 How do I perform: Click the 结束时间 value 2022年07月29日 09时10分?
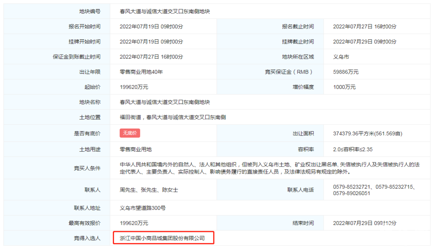(x=364, y=223)
